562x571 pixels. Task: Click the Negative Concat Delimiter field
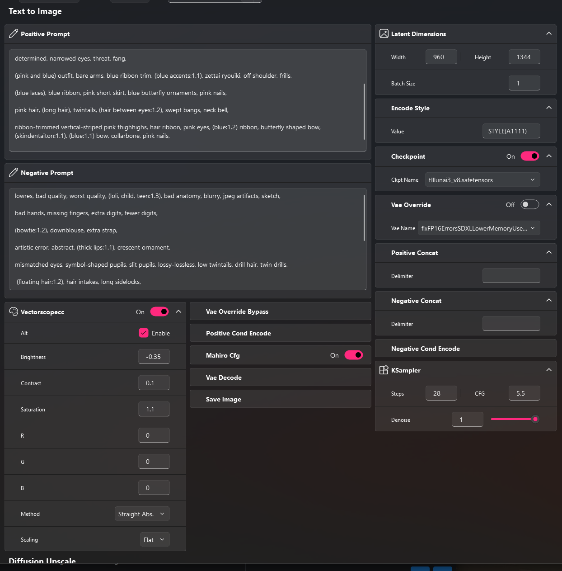[x=511, y=324]
